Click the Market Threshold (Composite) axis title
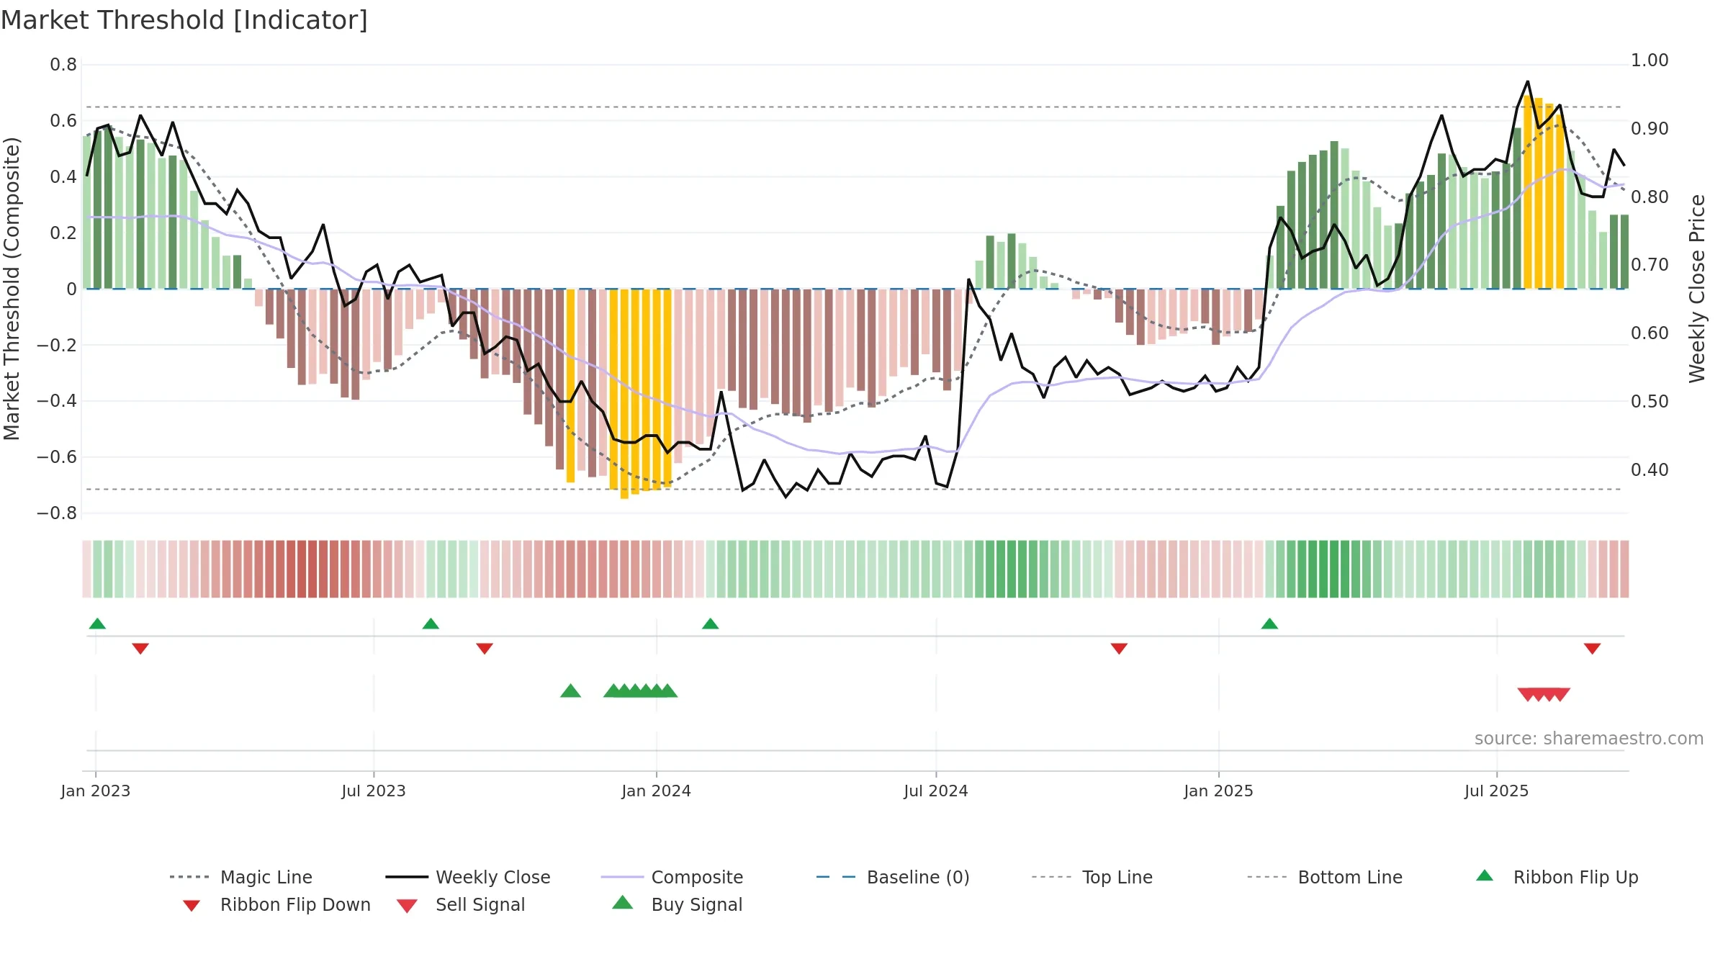The width and height of the screenshot is (1728, 972). pyautogui.click(x=12, y=289)
